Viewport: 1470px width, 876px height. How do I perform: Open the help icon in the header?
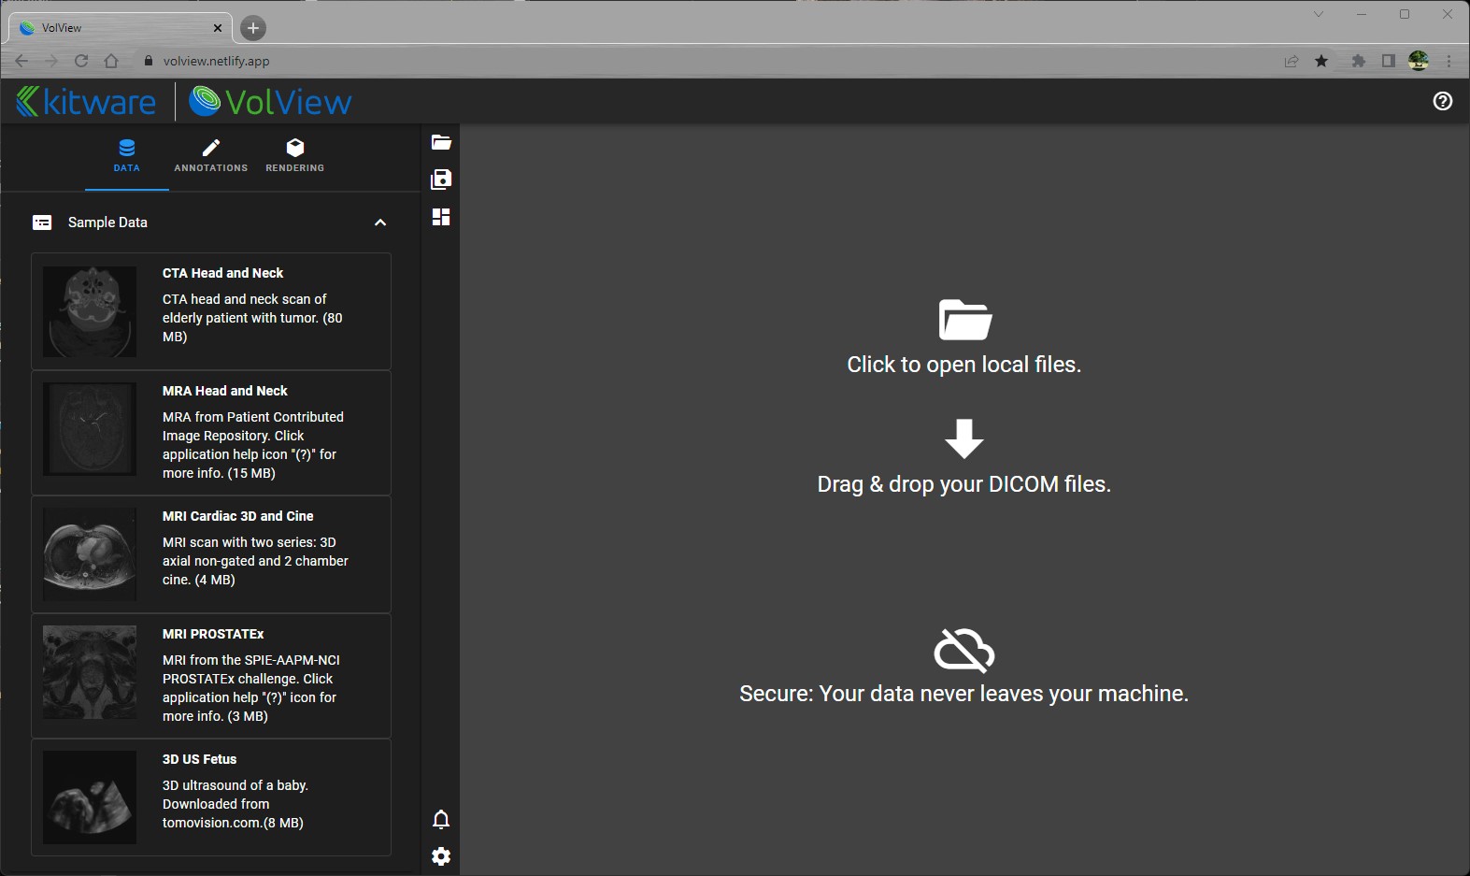[x=1442, y=101]
